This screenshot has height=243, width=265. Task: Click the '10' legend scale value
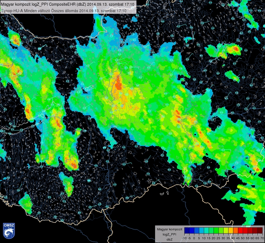coord(204,238)
